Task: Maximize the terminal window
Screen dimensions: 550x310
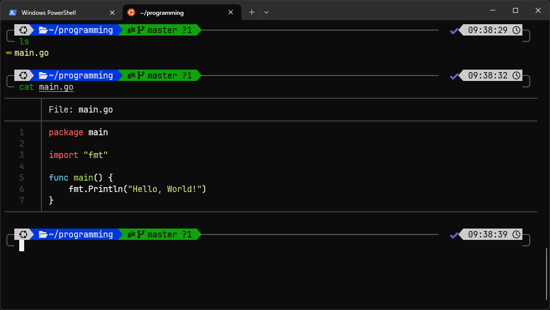Action: (x=515, y=10)
